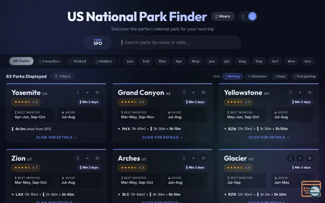The image size is (325, 203).
Task: Mark Zion as visited
Action: (87, 158)
